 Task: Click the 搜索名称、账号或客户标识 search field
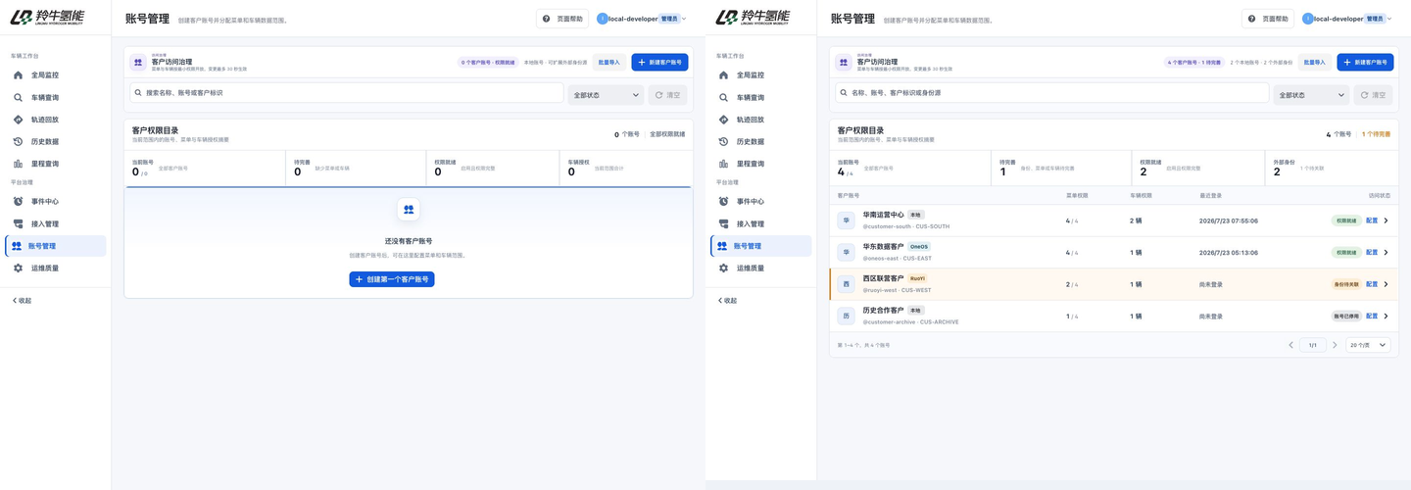coord(347,93)
